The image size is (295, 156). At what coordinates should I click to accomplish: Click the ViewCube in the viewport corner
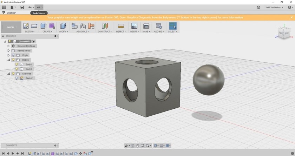[284, 33]
